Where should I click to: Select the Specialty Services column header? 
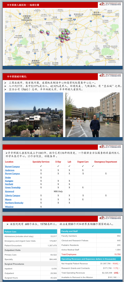point(41,162)
